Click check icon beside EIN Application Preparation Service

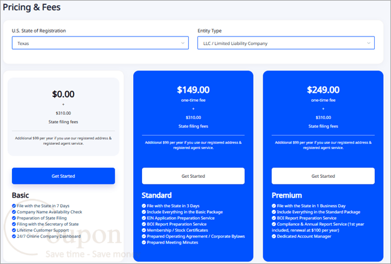click(x=144, y=218)
